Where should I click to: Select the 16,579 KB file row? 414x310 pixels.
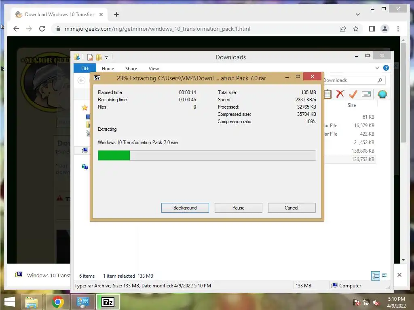click(x=350, y=126)
